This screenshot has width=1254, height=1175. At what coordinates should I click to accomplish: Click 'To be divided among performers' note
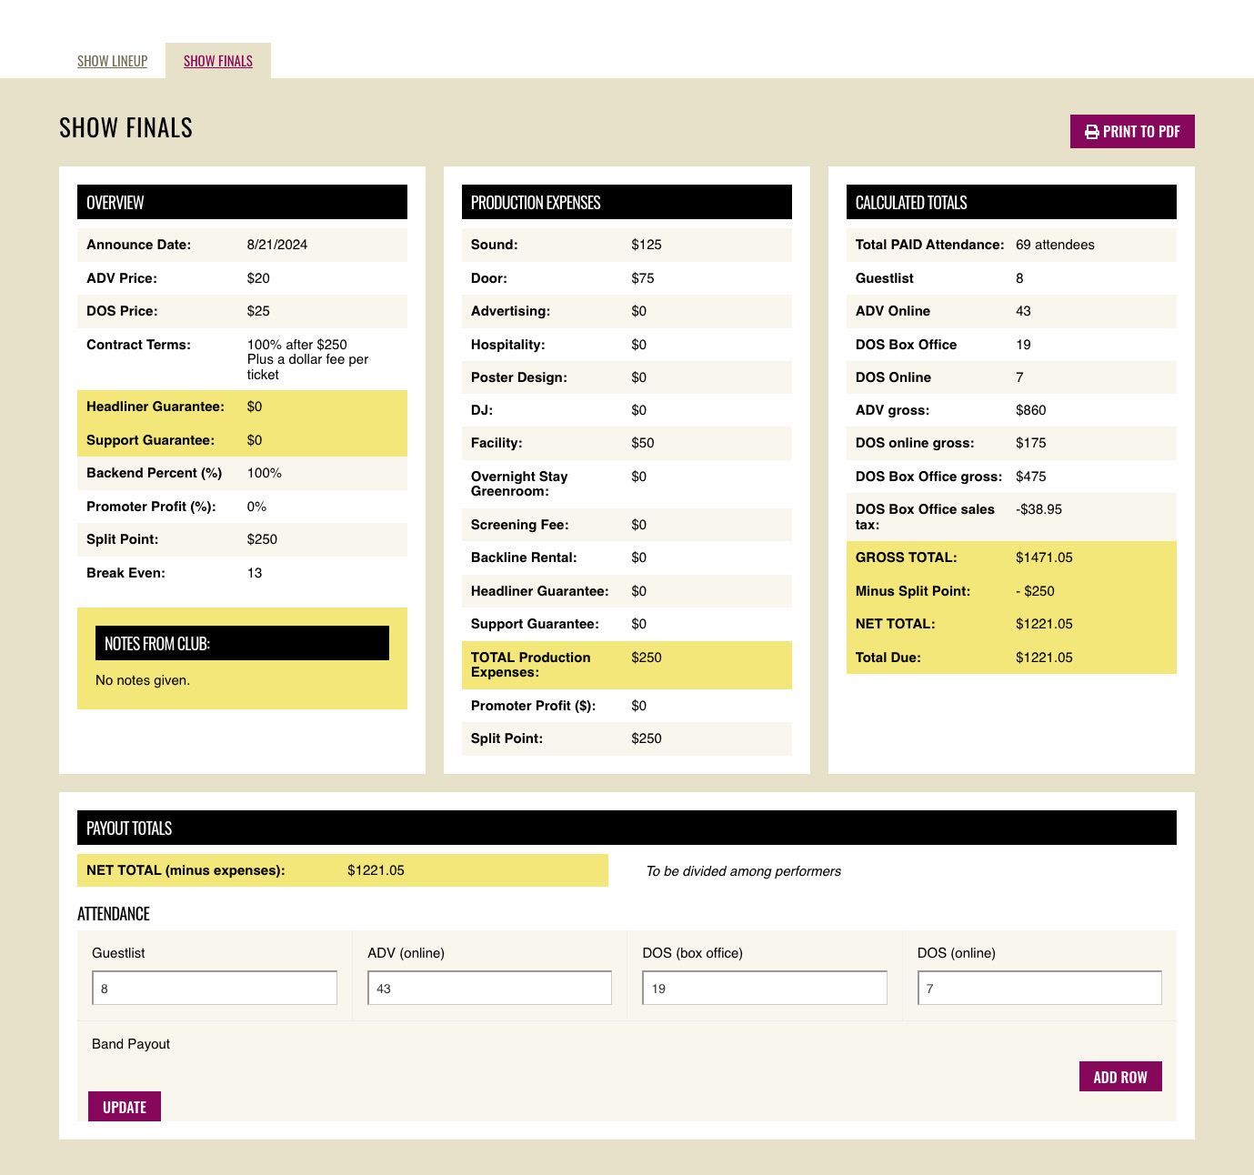(x=743, y=871)
